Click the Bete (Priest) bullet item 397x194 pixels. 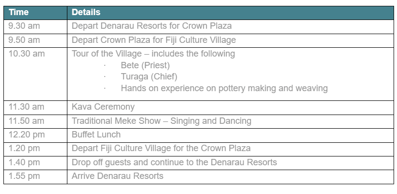coord(145,65)
